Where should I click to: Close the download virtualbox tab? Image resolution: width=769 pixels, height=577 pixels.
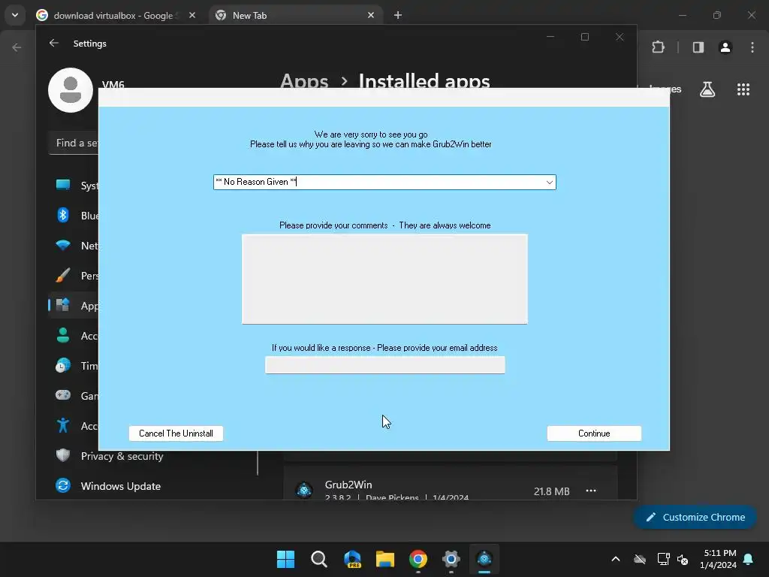pos(192,15)
